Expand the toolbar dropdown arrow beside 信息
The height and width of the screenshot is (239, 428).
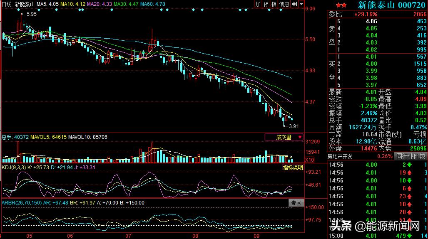[x=301, y=4]
